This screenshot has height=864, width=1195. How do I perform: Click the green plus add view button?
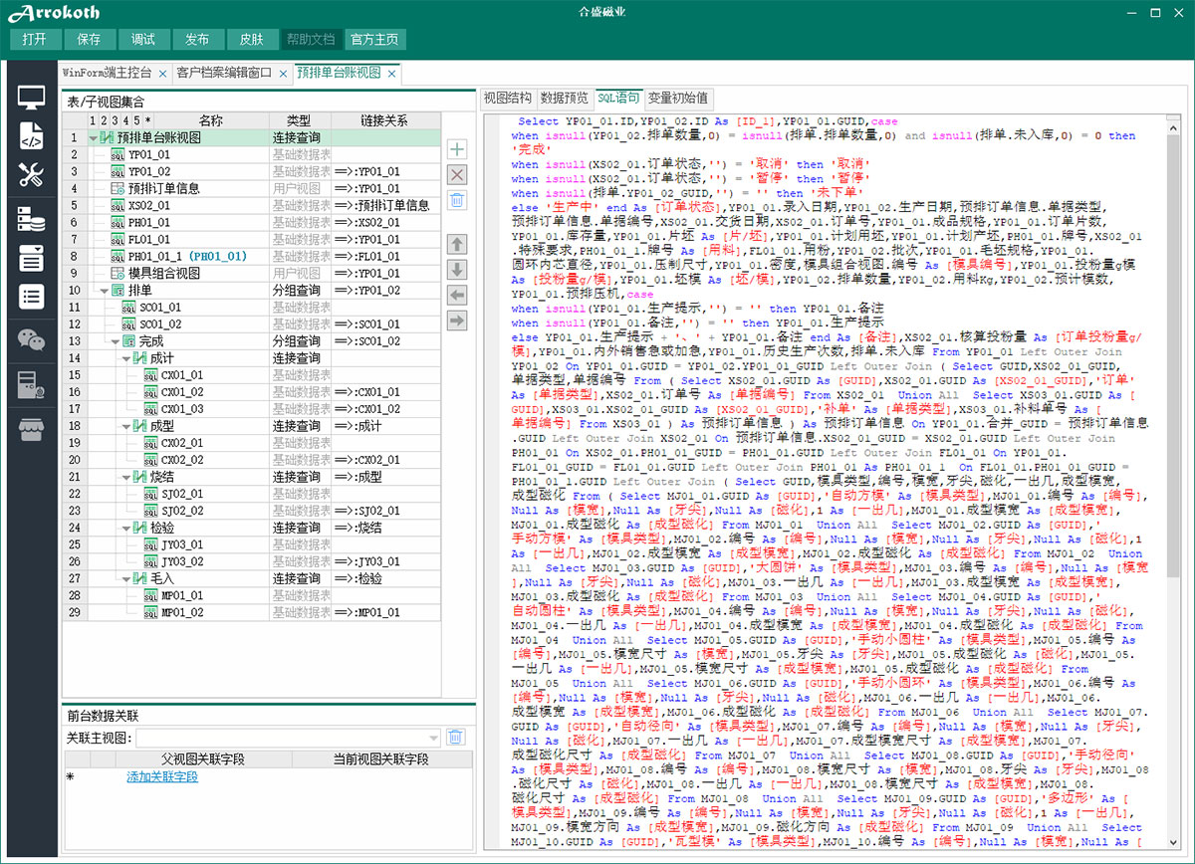pyautogui.click(x=457, y=149)
